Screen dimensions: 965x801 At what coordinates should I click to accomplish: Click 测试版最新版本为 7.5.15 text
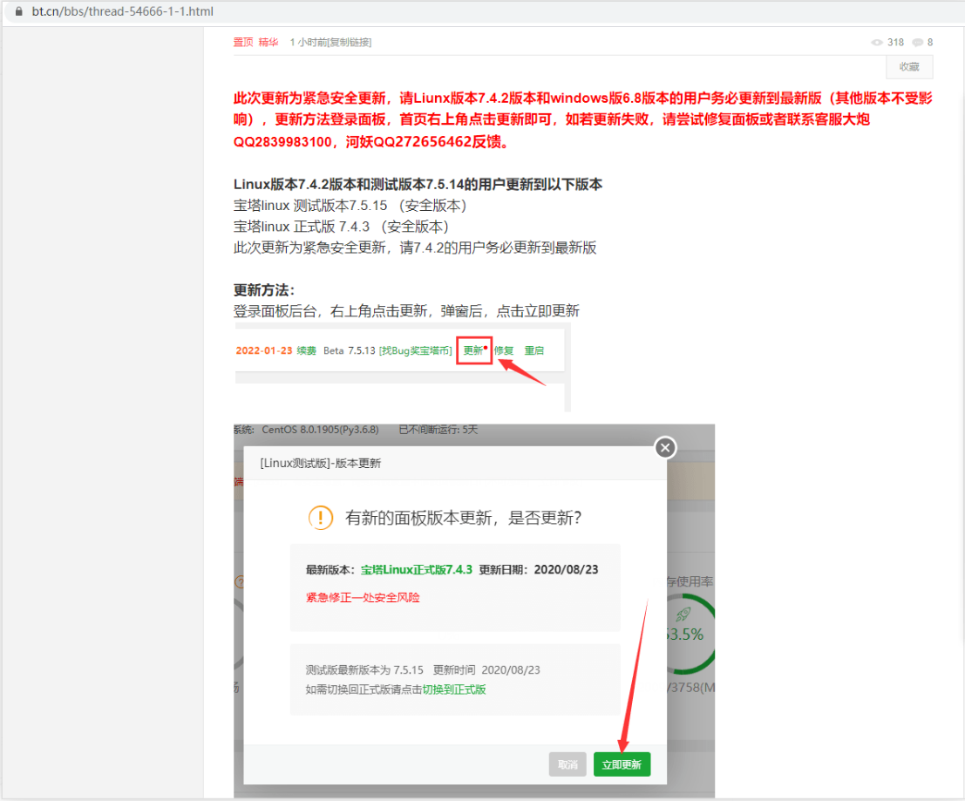point(364,669)
